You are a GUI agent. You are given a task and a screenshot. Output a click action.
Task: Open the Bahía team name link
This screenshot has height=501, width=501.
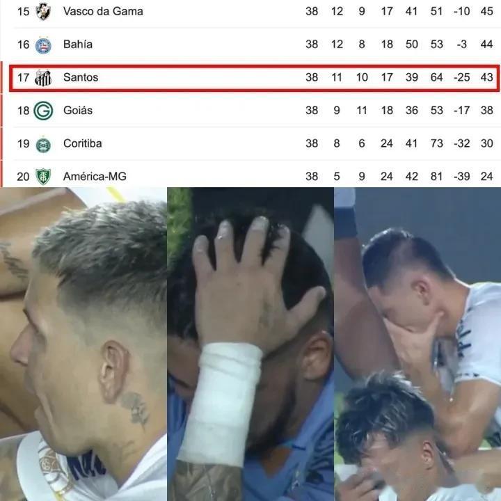tap(78, 44)
